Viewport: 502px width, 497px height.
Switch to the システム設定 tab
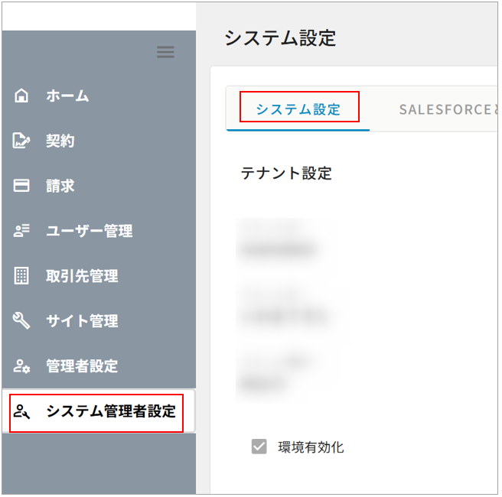pyautogui.click(x=298, y=109)
